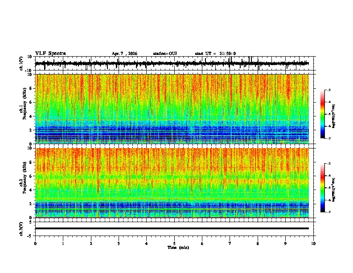Click the time axis tick label "6"
Image resolution: width=353 pixels, height=273 pixels.
202,244
